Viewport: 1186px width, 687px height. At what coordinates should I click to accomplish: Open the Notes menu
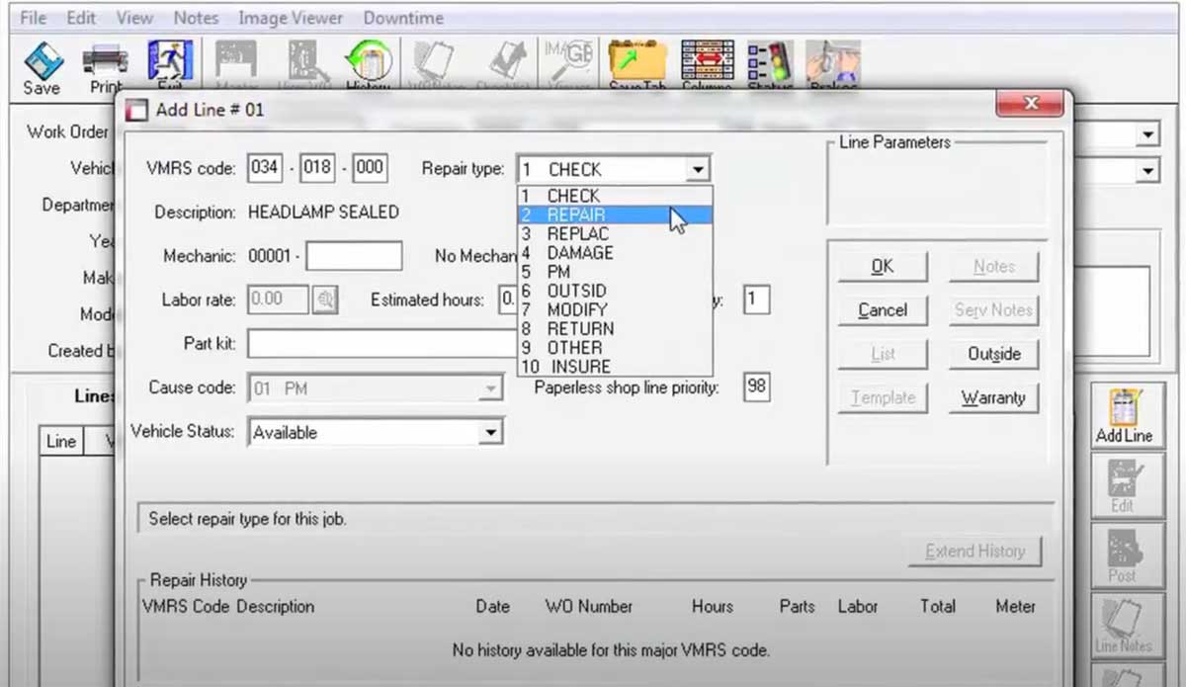195,17
